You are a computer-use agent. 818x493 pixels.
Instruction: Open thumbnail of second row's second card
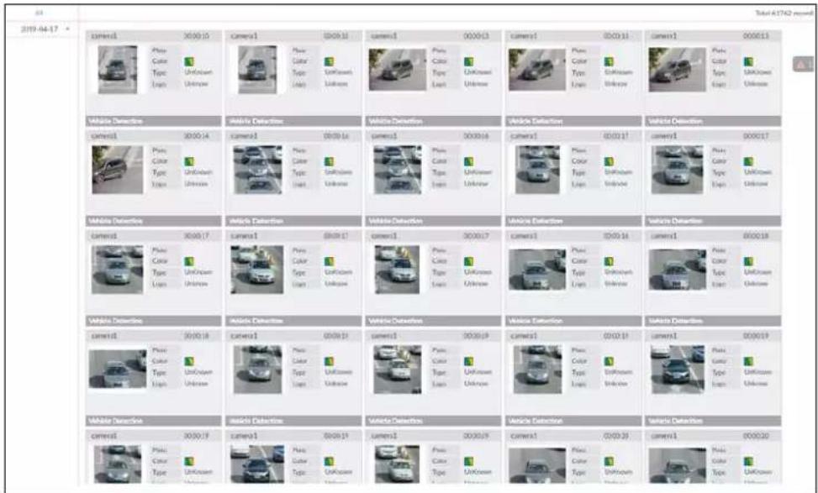pos(258,170)
